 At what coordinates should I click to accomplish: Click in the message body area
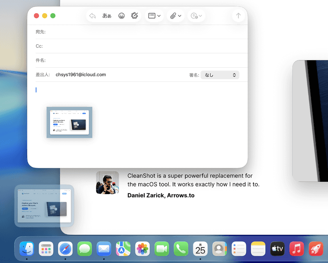[137, 125]
